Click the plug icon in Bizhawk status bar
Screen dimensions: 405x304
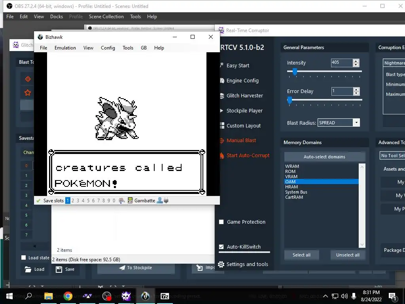point(166,200)
